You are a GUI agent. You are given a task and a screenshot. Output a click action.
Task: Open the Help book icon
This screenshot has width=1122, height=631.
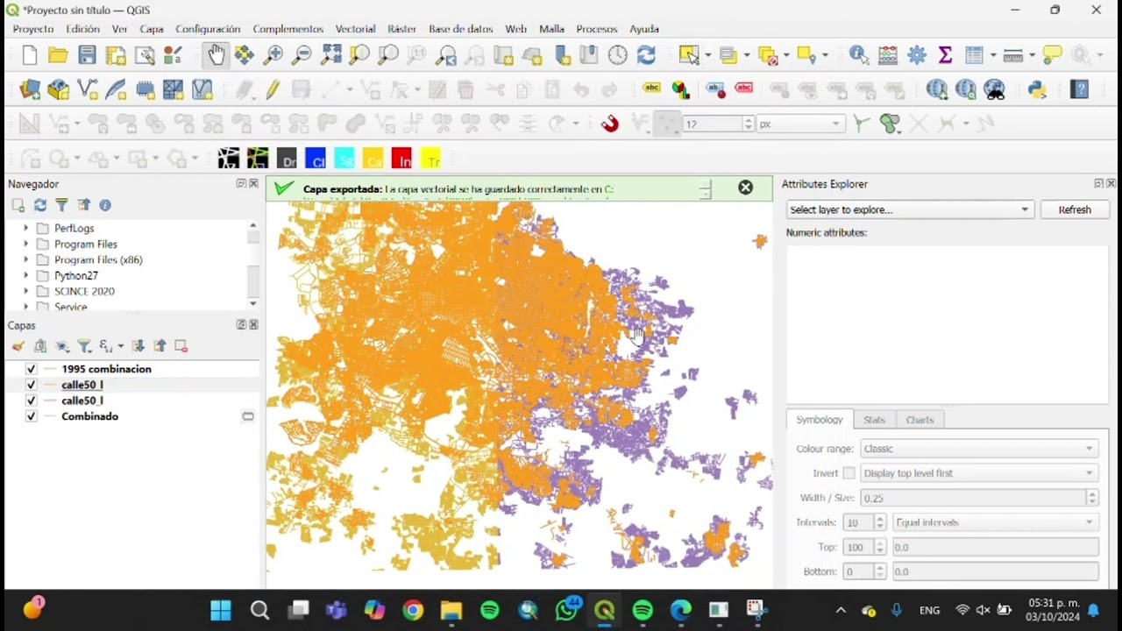1081,89
